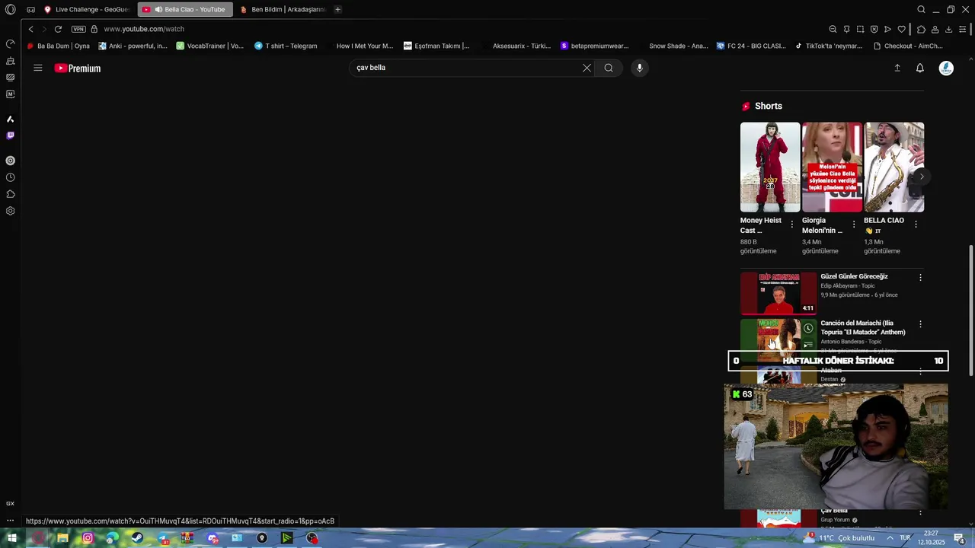Open Opera GX sidebar history clock icon
This screenshot has height=548, width=975.
point(10,177)
